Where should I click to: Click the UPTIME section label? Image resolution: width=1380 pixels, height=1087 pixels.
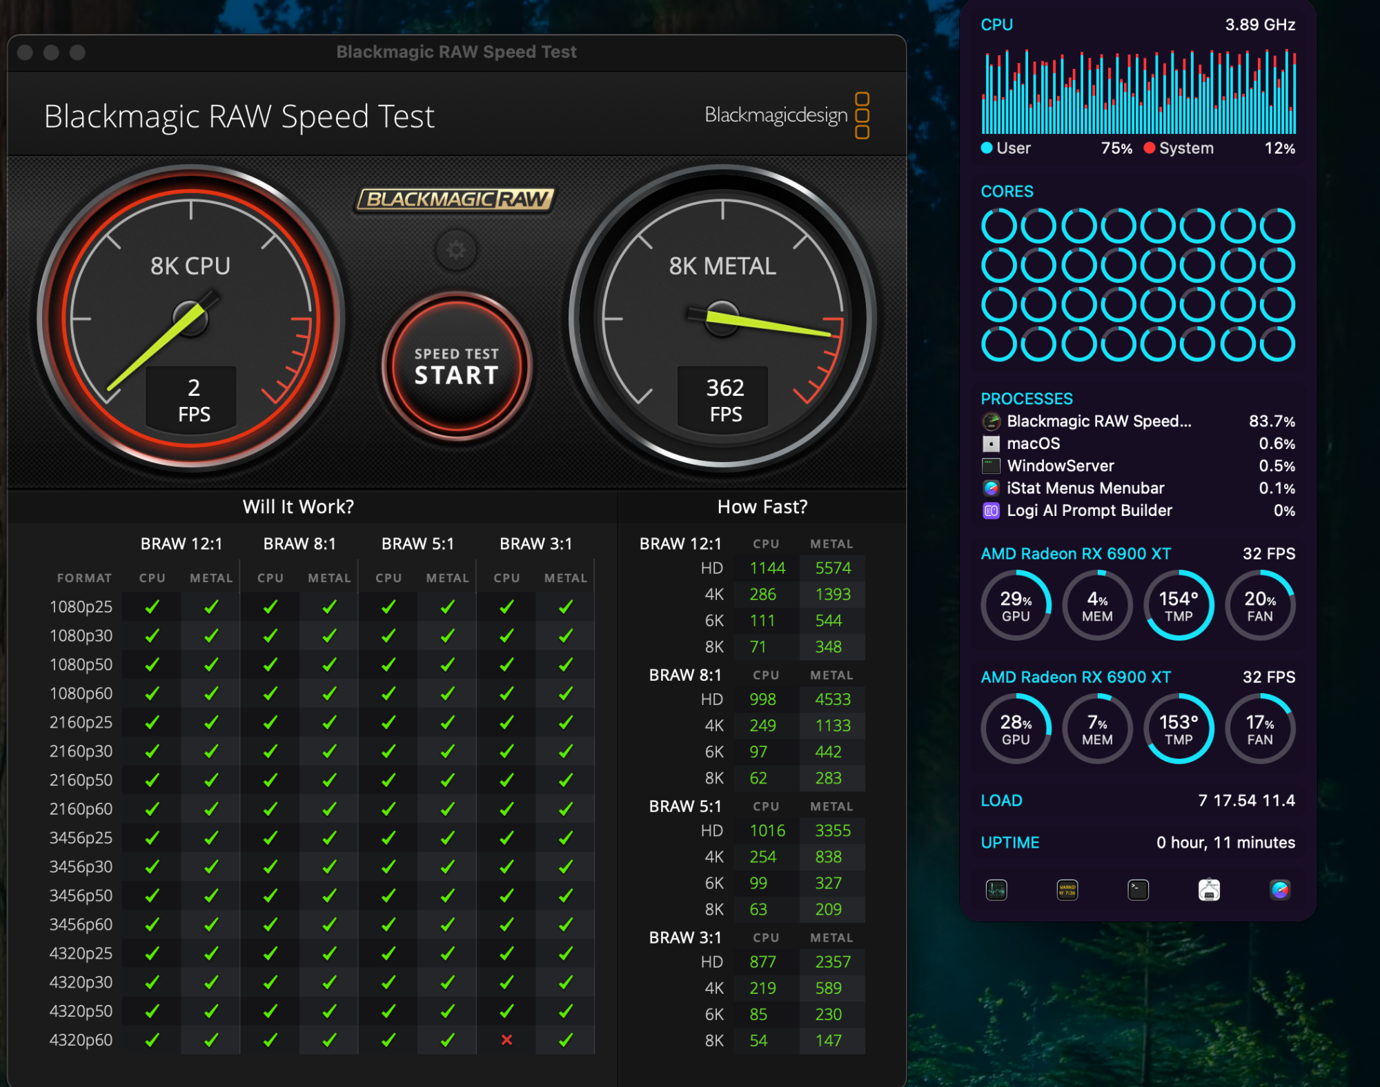click(x=1009, y=842)
